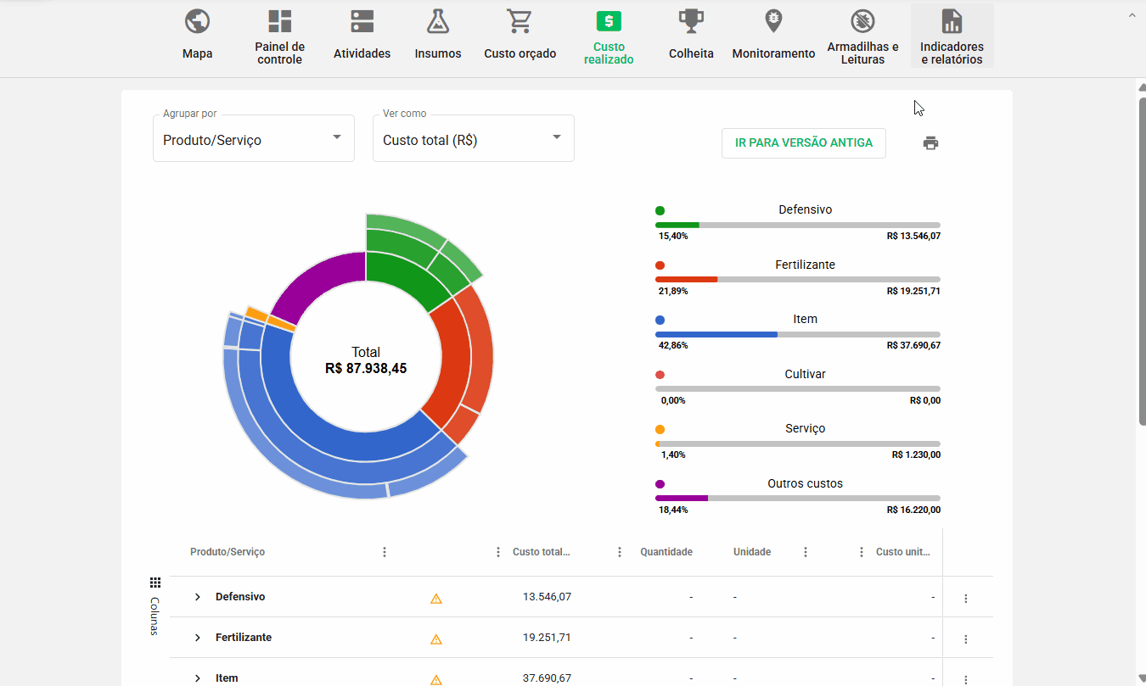Image resolution: width=1146 pixels, height=686 pixels.
Task: Click IR PARA VERSÃO ANTIGA button
Action: pos(803,143)
